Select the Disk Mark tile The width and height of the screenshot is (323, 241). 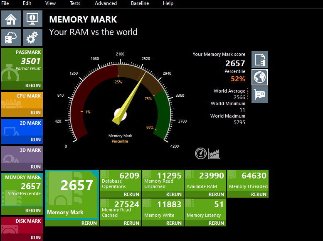click(22, 225)
